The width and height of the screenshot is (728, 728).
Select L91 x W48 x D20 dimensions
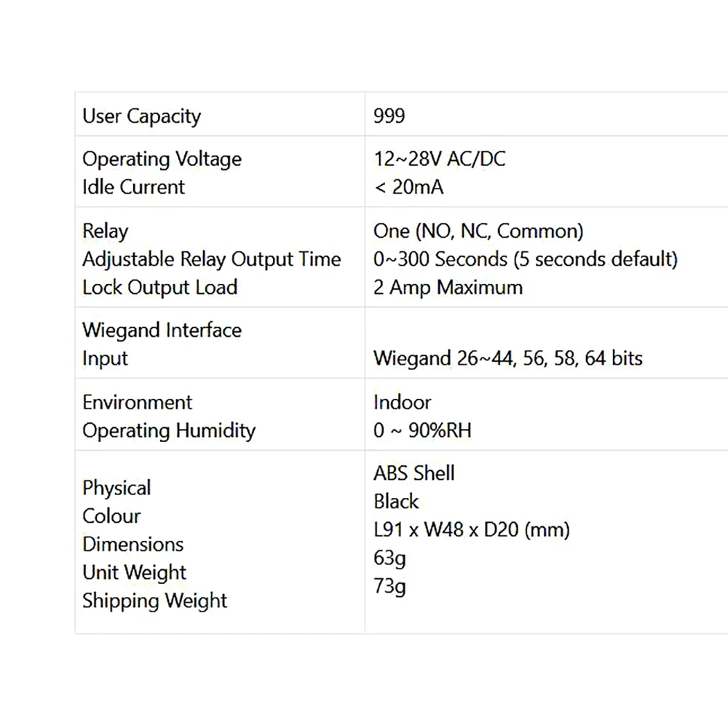coord(472,530)
